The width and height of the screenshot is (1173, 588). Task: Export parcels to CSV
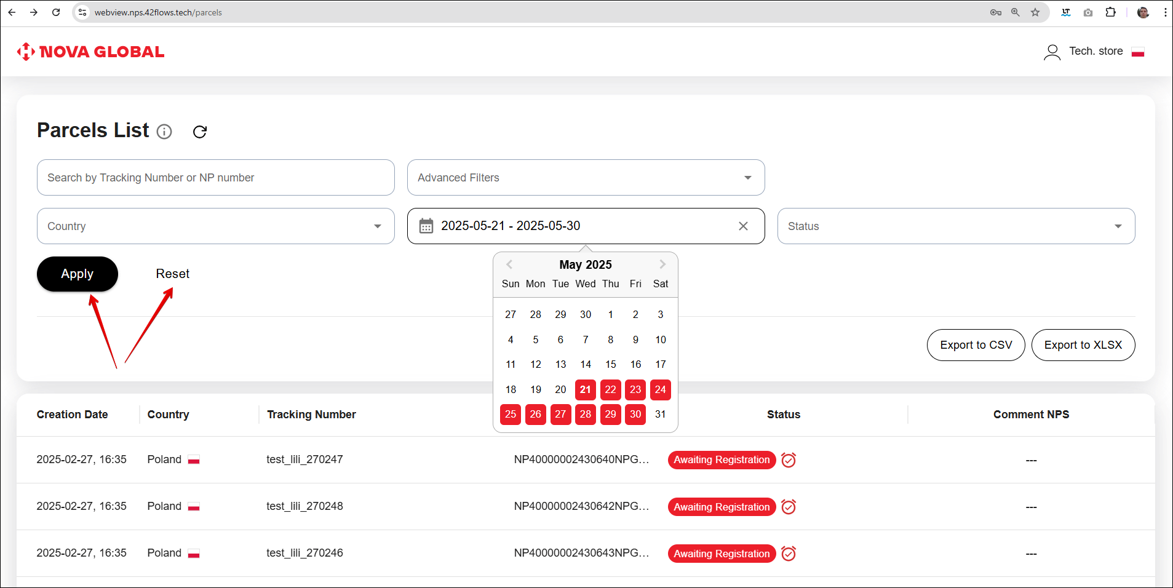tap(976, 345)
